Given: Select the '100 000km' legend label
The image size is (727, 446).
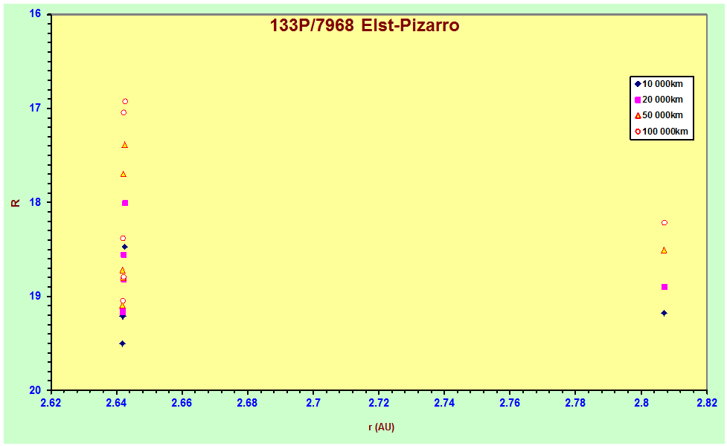Looking at the screenshot, I should click(x=665, y=132).
